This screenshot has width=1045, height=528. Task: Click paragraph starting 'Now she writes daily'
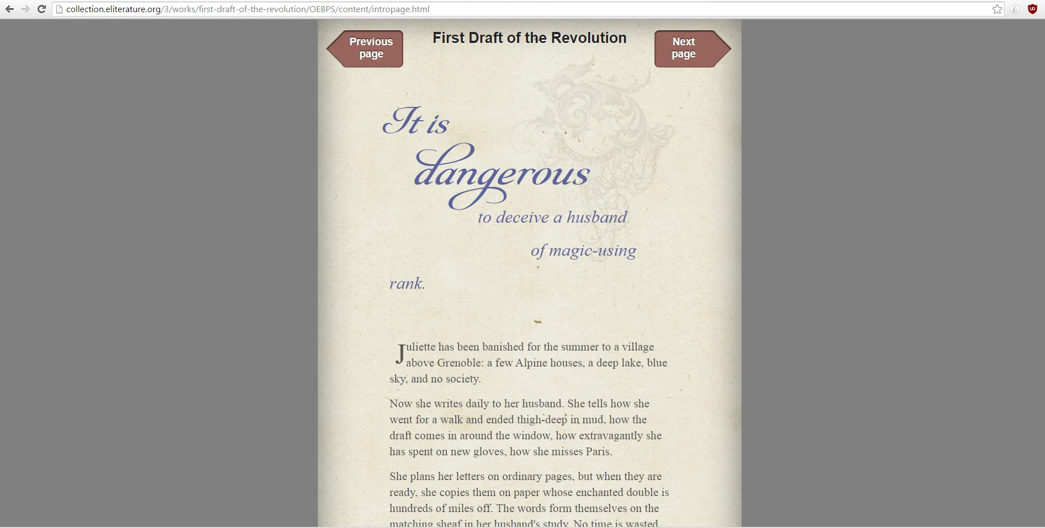point(525,428)
